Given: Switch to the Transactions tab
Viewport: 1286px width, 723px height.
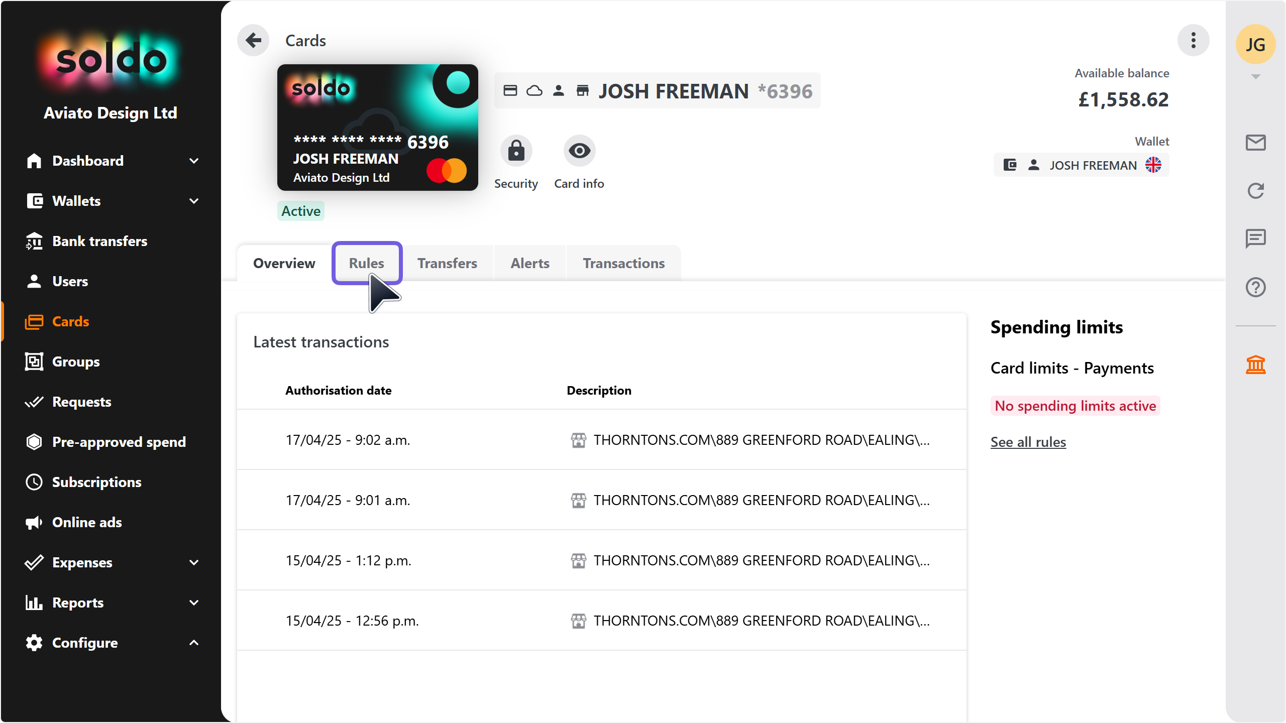Looking at the screenshot, I should (x=623, y=263).
